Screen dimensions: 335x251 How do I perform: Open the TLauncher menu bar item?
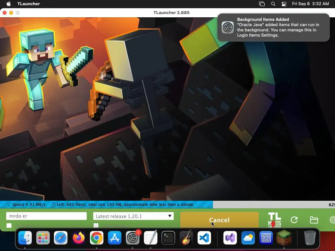(29, 4)
